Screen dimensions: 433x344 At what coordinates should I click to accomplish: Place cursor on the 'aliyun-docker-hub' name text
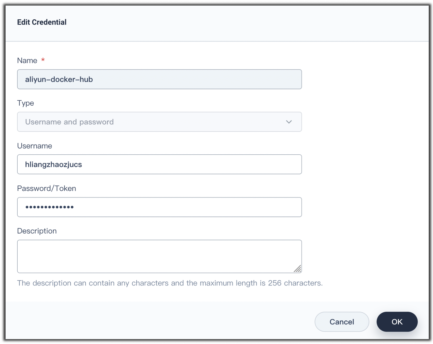(59, 79)
